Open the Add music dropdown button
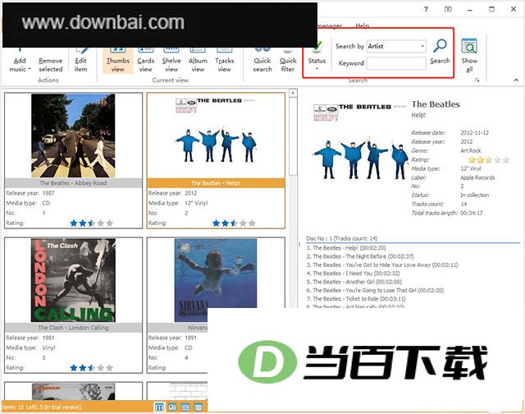Screen dimensions: 525x414 point(20,60)
